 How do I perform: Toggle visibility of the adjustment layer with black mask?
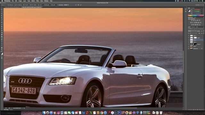tap(189, 44)
